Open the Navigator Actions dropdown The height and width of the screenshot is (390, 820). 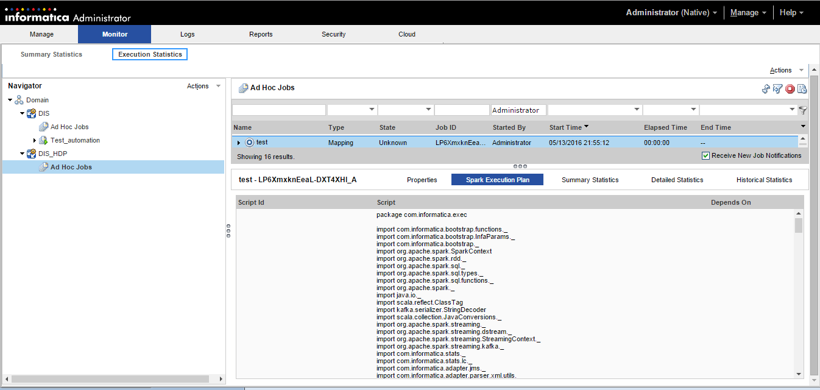[204, 86]
